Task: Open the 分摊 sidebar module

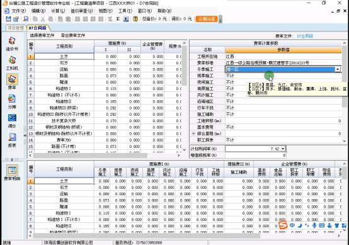Action: pos(12,101)
